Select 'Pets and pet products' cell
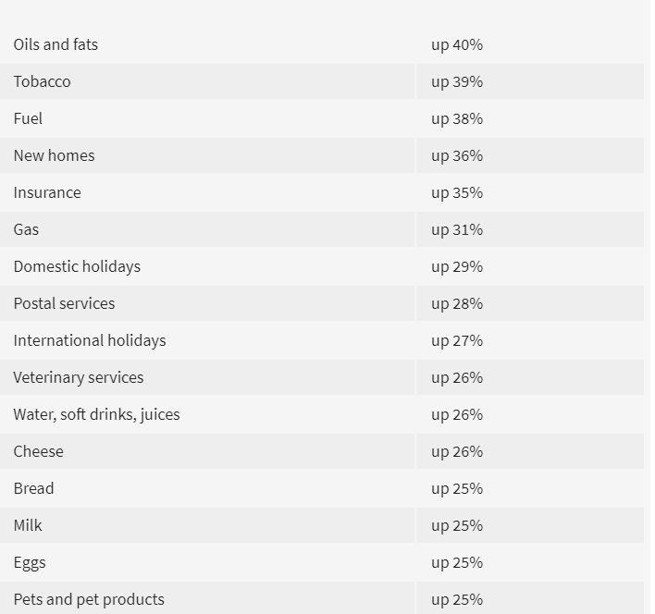 click(89, 599)
